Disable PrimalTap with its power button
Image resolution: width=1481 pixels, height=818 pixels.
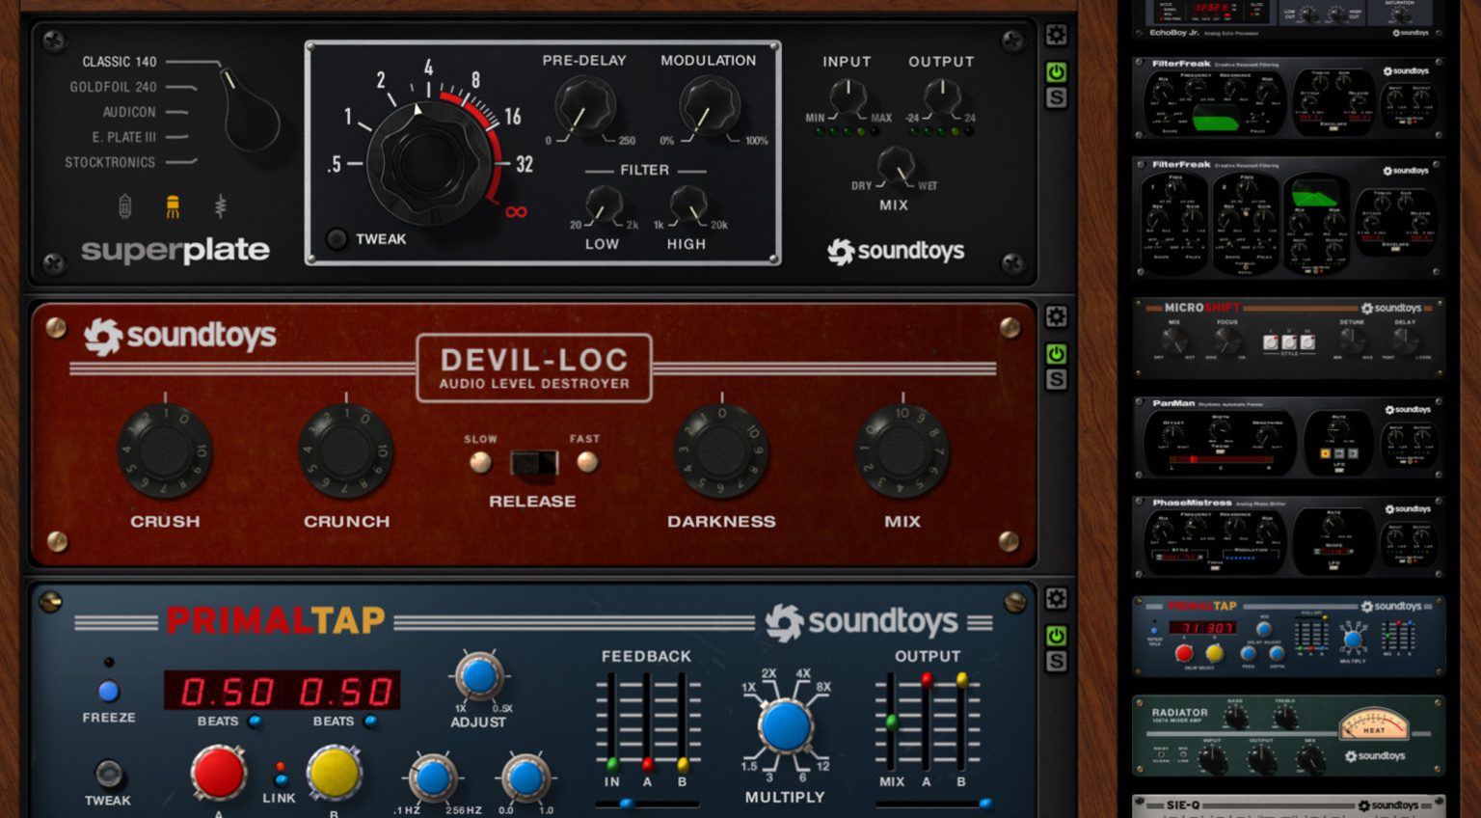pos(1056,636)
